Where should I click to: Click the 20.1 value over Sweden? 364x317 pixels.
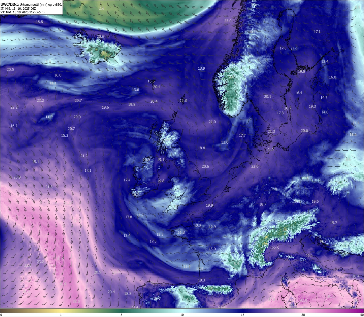[267, 97]
